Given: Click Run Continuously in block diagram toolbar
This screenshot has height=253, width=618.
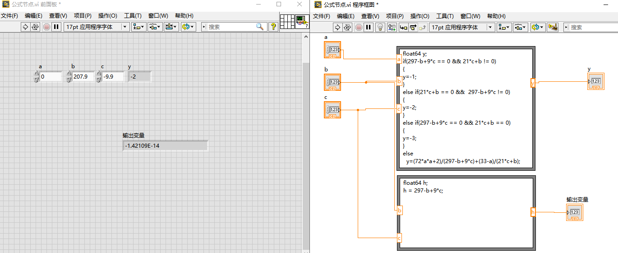Looking at the screenshot, I should pos(347,28).
